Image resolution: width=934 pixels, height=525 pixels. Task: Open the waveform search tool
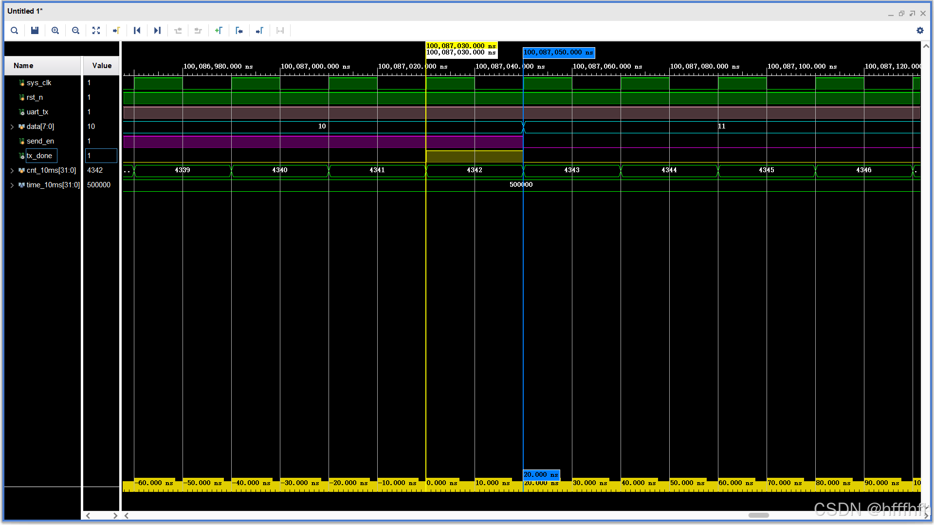15,31
